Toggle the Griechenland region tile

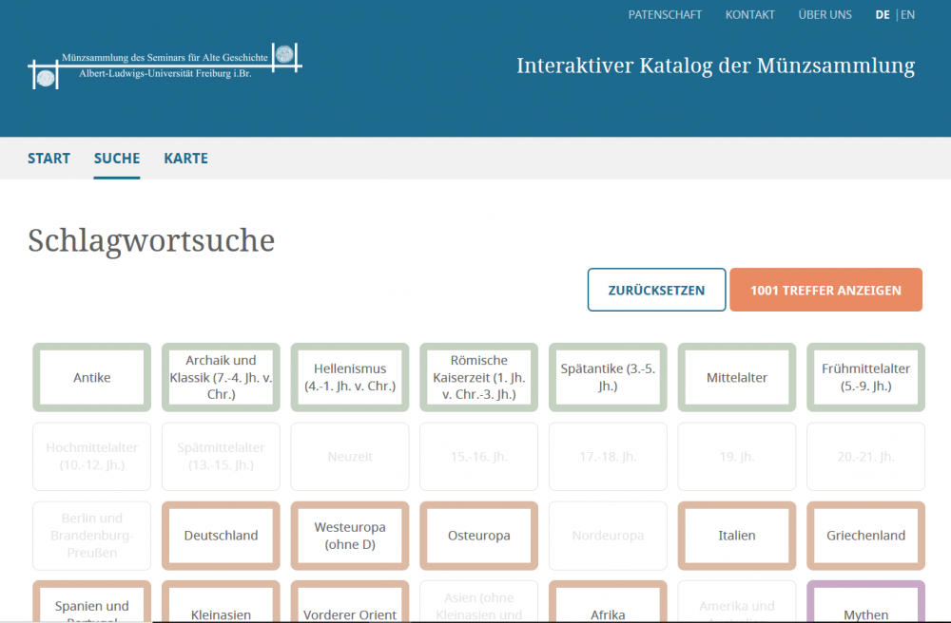pyautogui.click(x=865, y=536)
